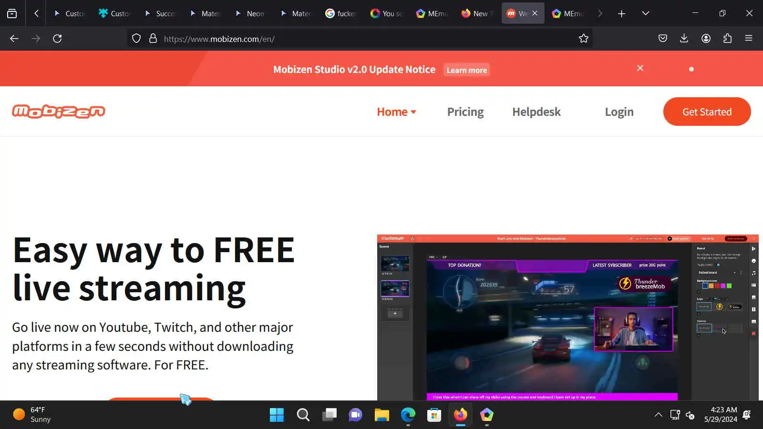This screenshot has height=429, width=763.
Task: Click the Get Started button
Action: (x=707, y=112)
